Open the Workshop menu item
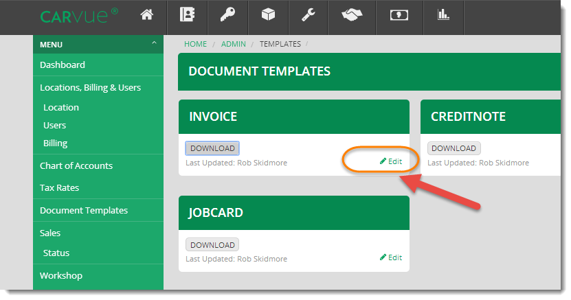The image size is (571, 300). click(x=61, y=276)
